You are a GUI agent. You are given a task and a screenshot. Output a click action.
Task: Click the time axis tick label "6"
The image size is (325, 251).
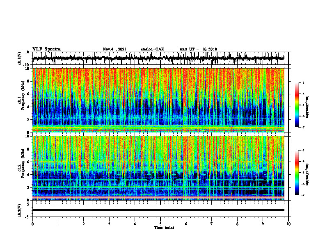[x=186, y=224]
